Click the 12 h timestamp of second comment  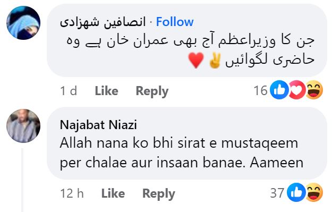tap(72, 193)
